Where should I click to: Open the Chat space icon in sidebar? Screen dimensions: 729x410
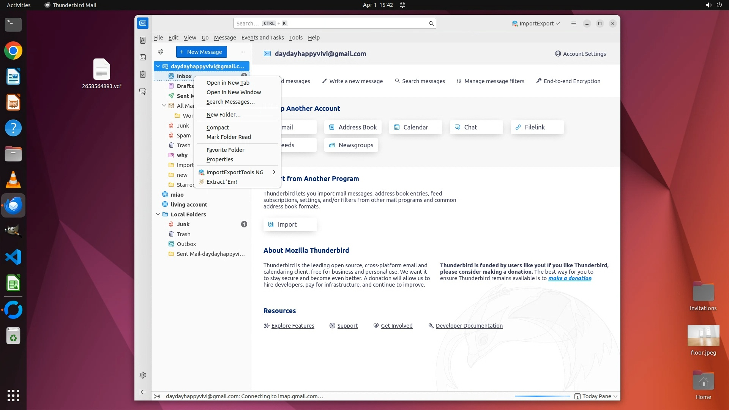pos(143,91)
